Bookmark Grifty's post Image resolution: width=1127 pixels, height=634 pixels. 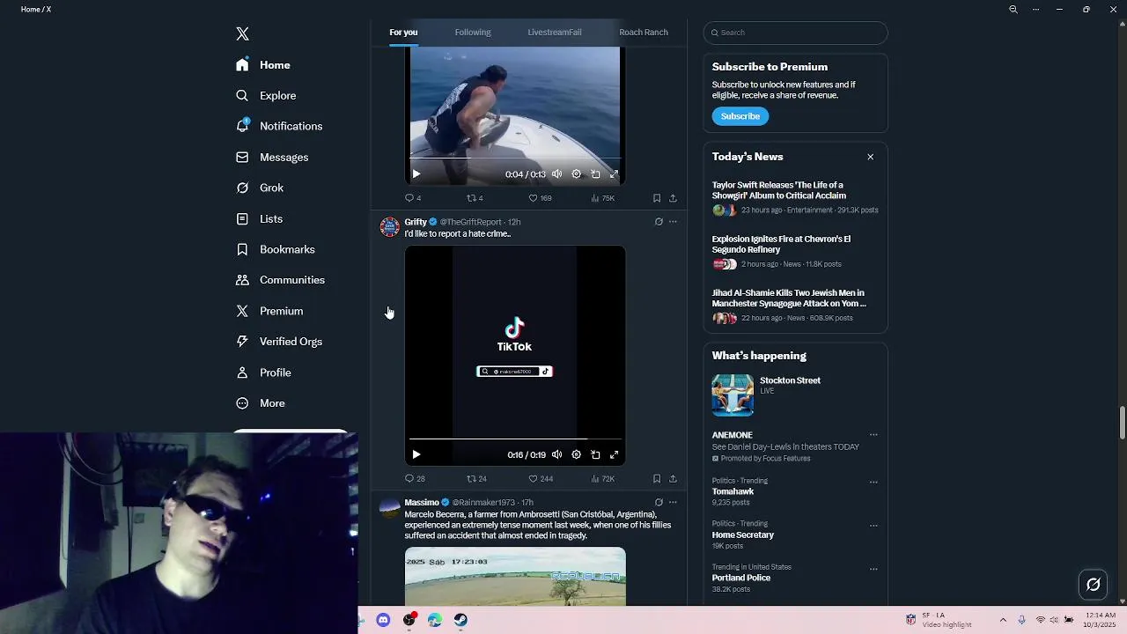(657, 479)
